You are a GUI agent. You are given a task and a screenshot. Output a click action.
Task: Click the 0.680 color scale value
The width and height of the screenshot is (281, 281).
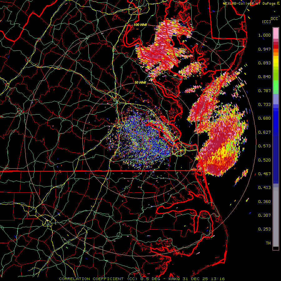(264, 118)
